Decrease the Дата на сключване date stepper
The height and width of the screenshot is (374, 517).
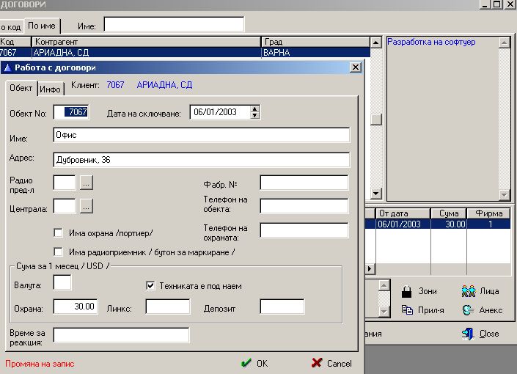(x=254, y=115)
